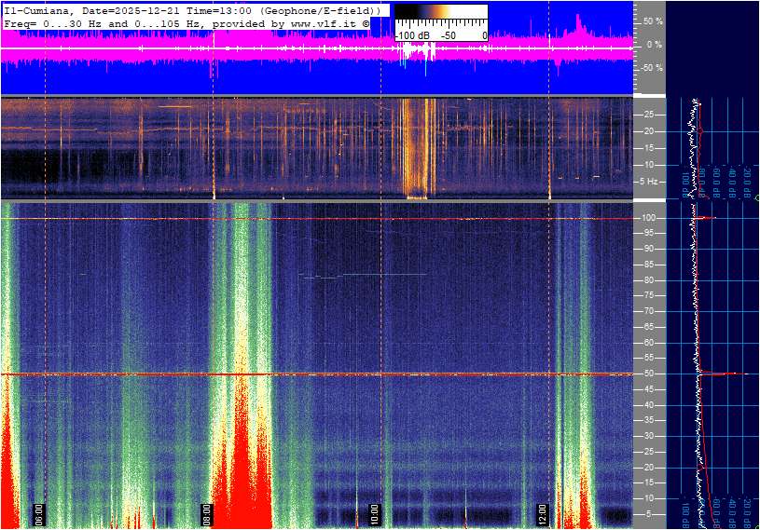This screenshot has height=530, width=760.
Task: Click the bright orange burst in geophone spectrogram
Action: (416, 147)
